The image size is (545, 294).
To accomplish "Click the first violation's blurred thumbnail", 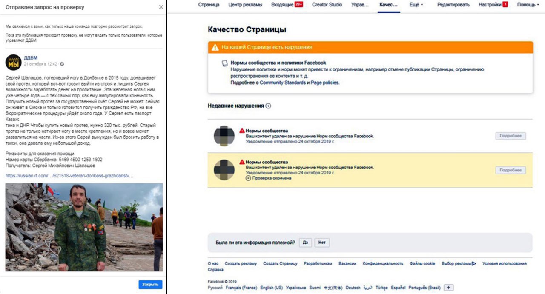I will point(224,136).
